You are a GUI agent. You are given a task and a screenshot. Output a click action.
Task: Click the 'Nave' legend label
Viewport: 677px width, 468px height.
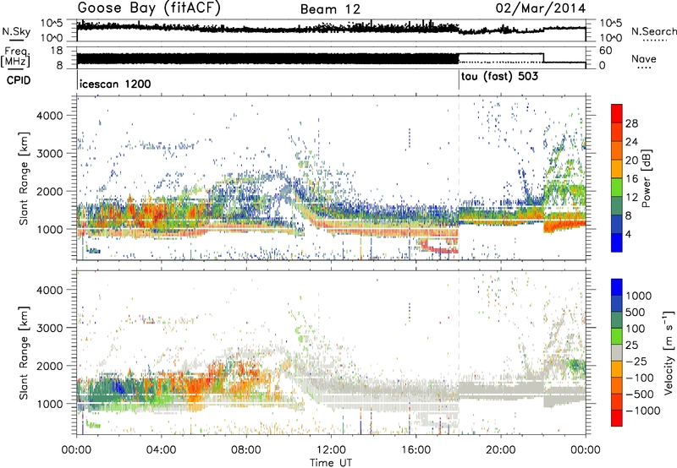point(644,58)
